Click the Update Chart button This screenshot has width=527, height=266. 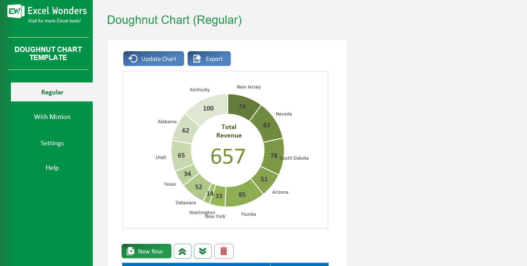click(x=154, y=58)
